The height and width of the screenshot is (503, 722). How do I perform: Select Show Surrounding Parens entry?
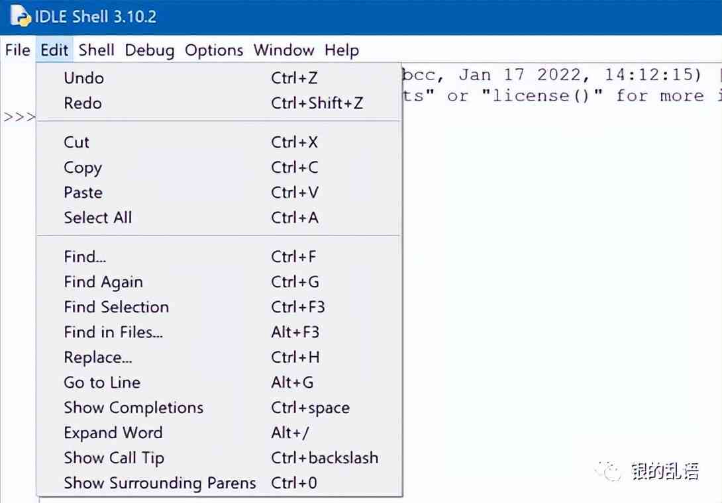click(219, 482)
